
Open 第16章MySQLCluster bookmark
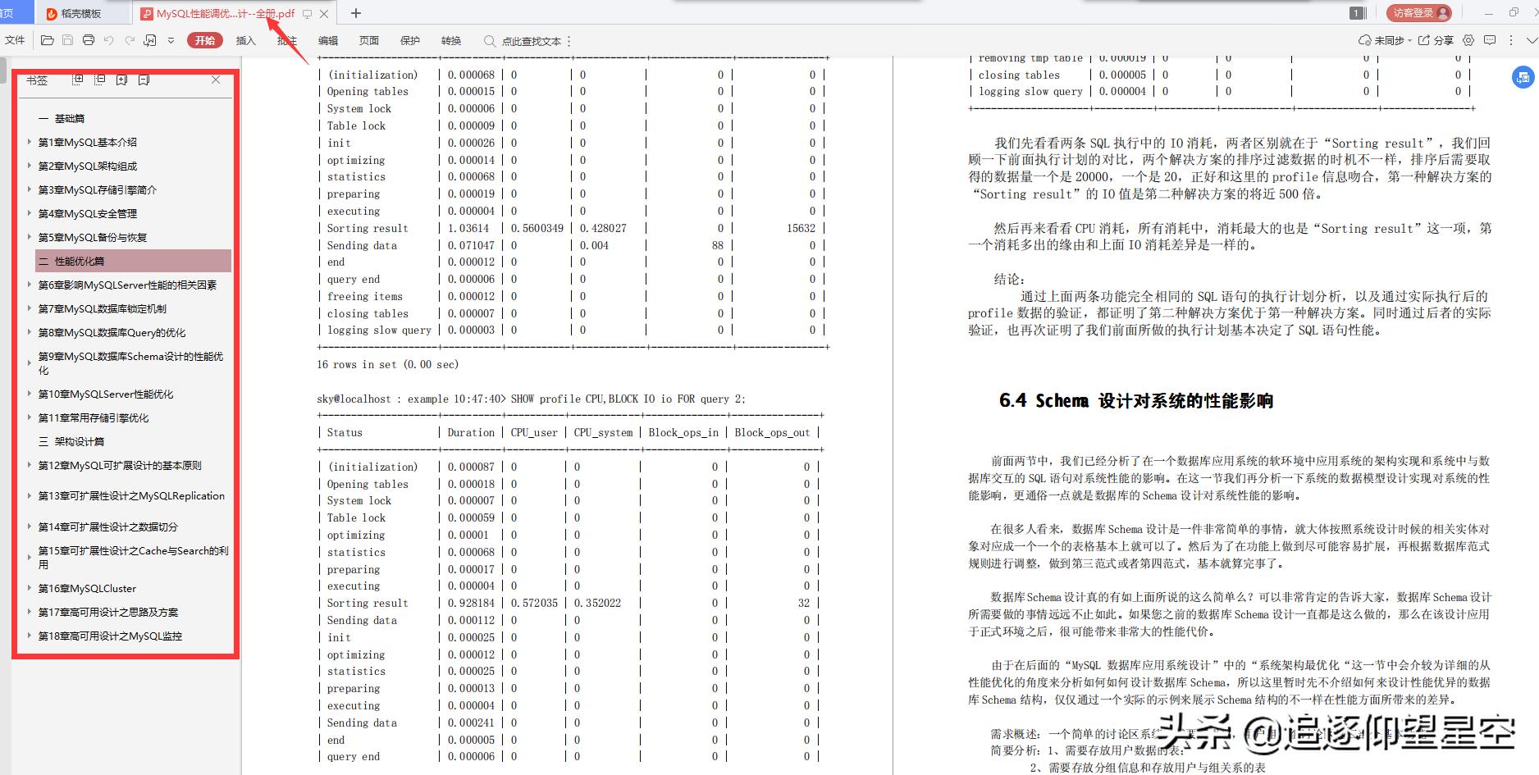tap(87, 589)
